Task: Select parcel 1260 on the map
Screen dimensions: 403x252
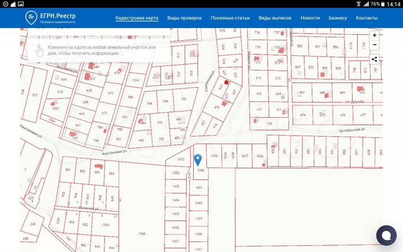Action: point(105,225)
